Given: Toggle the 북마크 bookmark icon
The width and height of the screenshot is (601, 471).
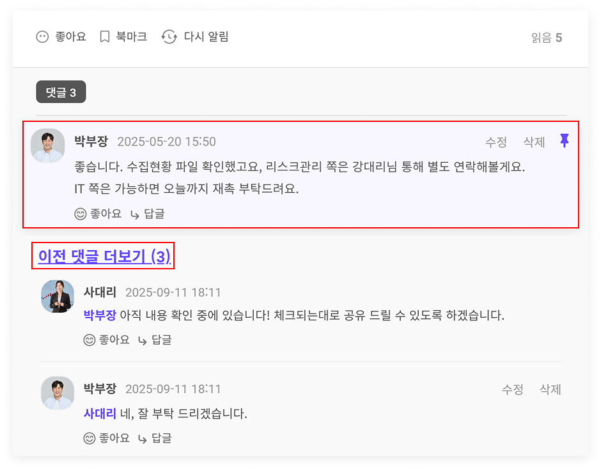Looking at the screenshot, I should pos(105,37).
